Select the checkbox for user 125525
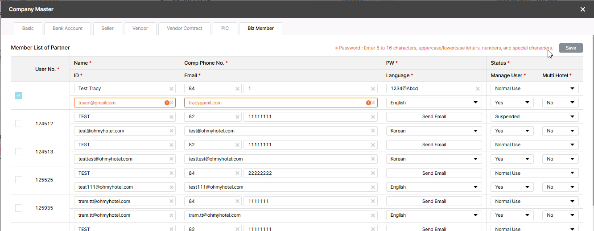Screen dimensions: 594x231 (x=19, y=180)
